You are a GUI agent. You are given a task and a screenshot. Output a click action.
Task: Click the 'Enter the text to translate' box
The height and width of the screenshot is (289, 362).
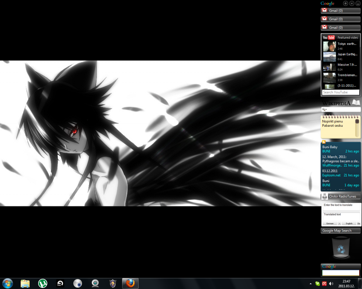pos(341,207)
